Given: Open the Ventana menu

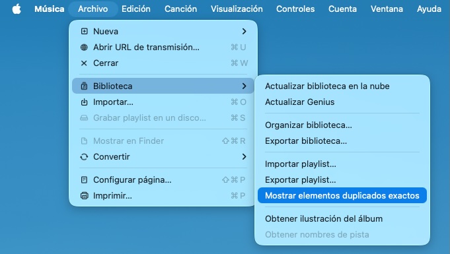Looking at the screenshot, I should click(x=387, y=9).
